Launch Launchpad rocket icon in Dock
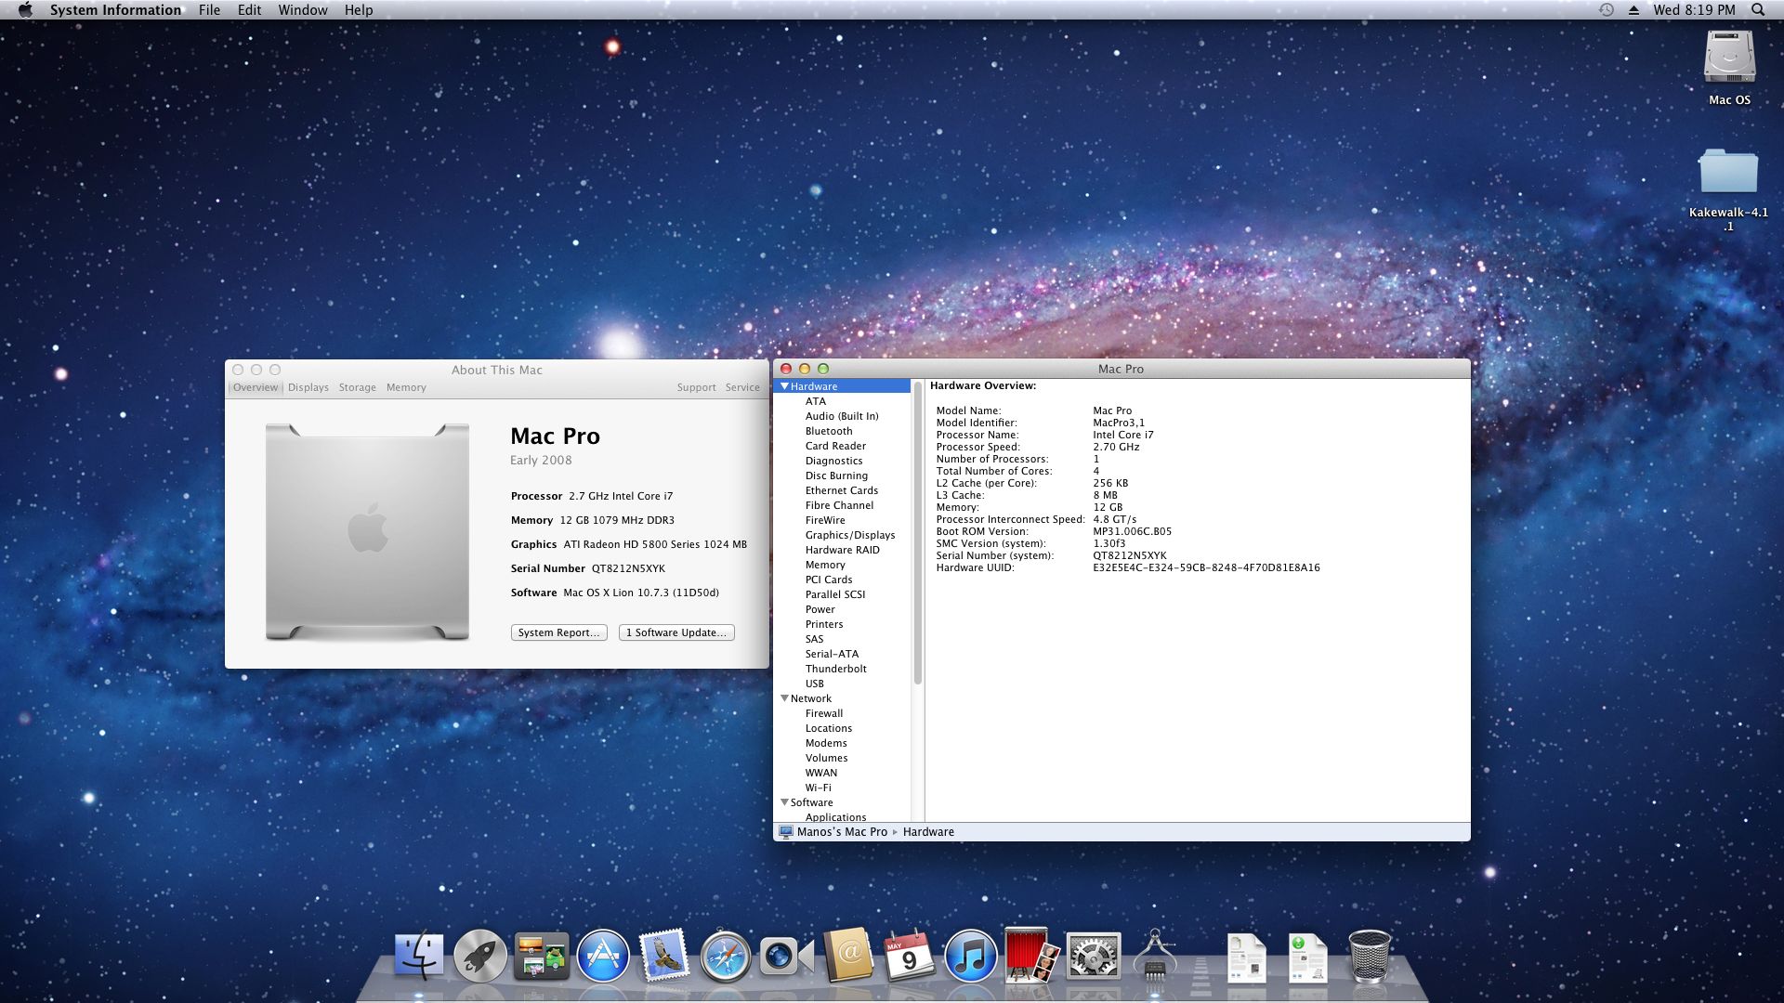Viewport: 1784px width, 1003px height. (x=480, y=956)
